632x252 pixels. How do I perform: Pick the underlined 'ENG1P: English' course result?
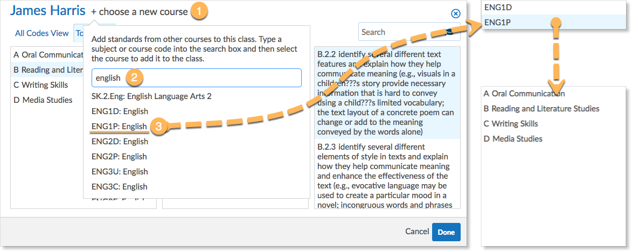pyautogui.click(x=120, y=127)
